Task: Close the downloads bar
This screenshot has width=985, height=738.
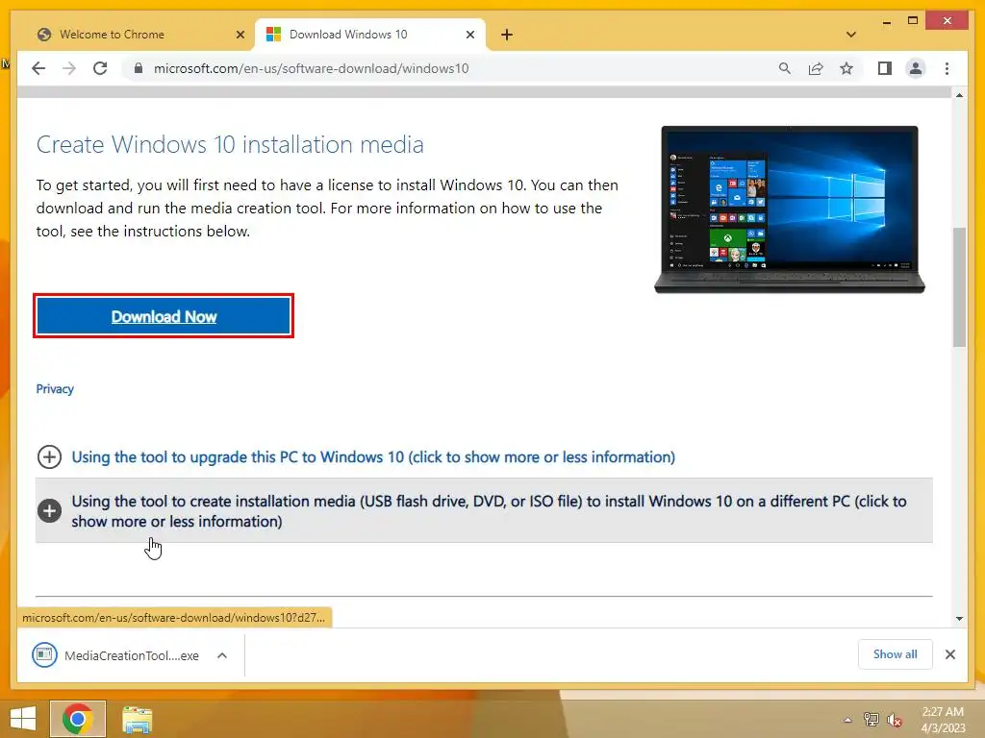Action: click(x=949, y=654)
